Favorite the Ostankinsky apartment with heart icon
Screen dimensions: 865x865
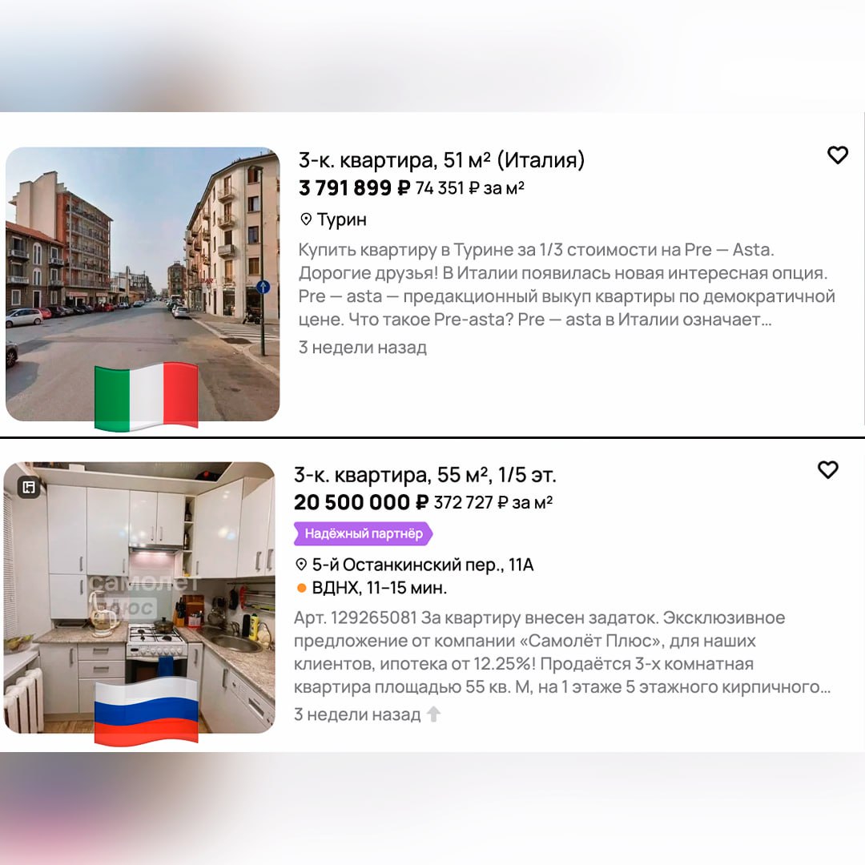point(827,469)
